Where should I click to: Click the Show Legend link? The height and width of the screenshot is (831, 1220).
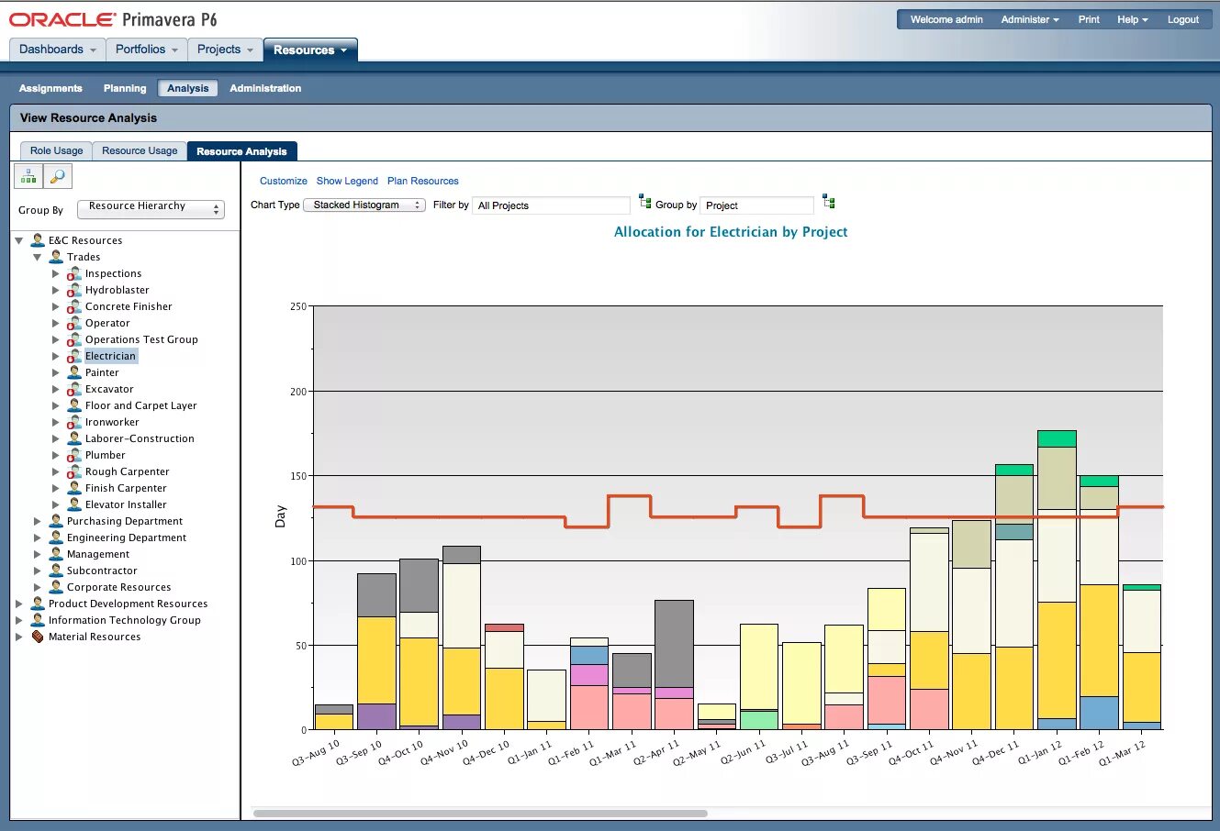tap(347, 181)
